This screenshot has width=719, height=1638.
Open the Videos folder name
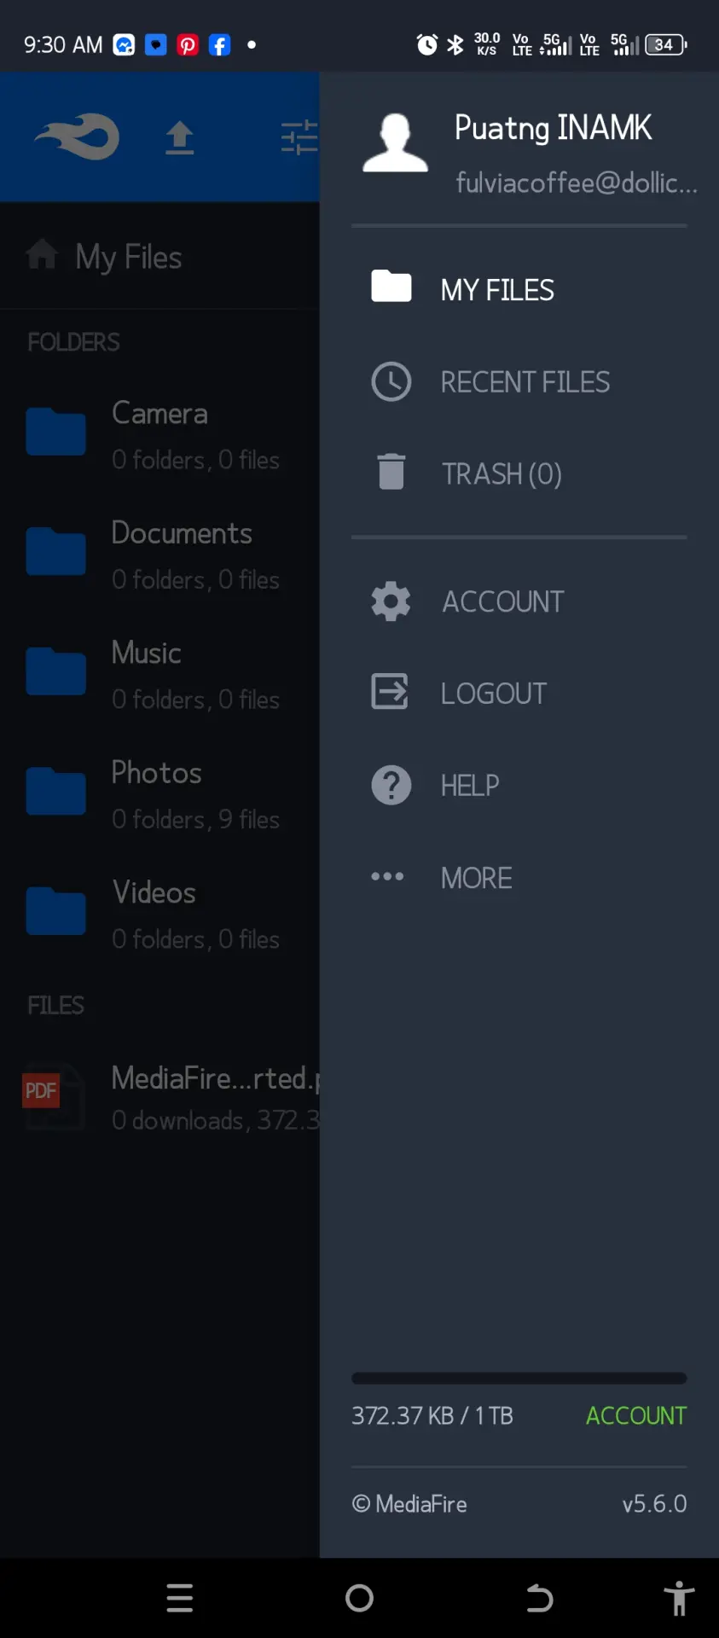(154, 892)
